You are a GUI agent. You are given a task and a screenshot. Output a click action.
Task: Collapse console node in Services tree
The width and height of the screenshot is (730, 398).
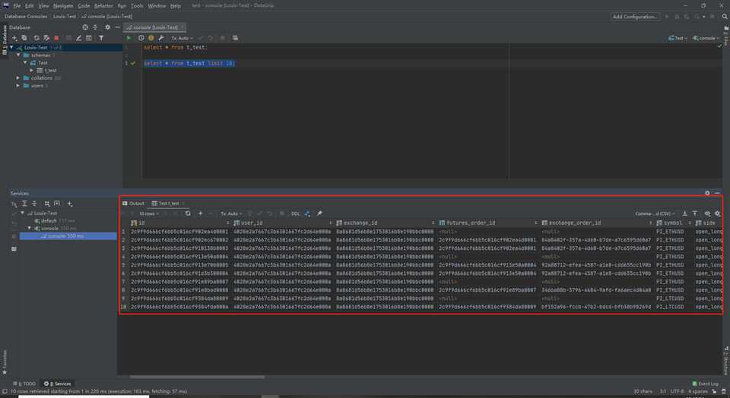(30, 229)
